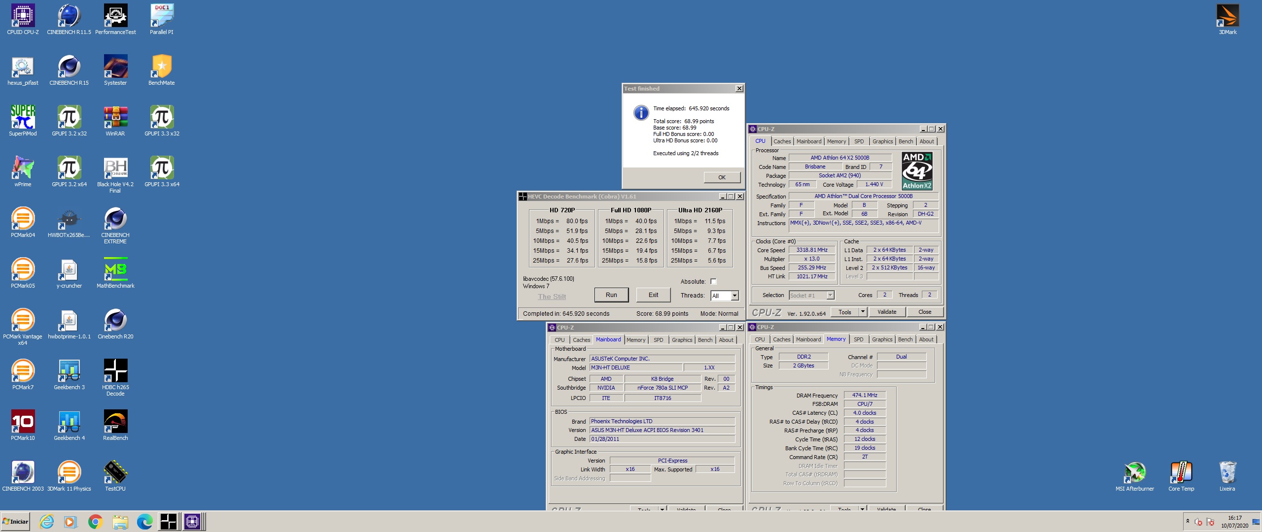
Task: Launch CINEBENCH R11.5 shortcut
Action: tap(69, 20)
